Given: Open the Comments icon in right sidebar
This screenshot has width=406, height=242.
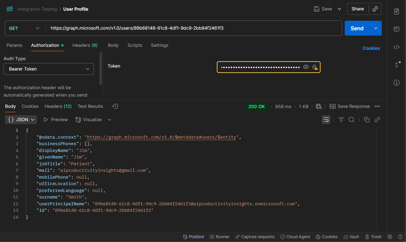Looking at the screenshot, I should pos(397,29).
